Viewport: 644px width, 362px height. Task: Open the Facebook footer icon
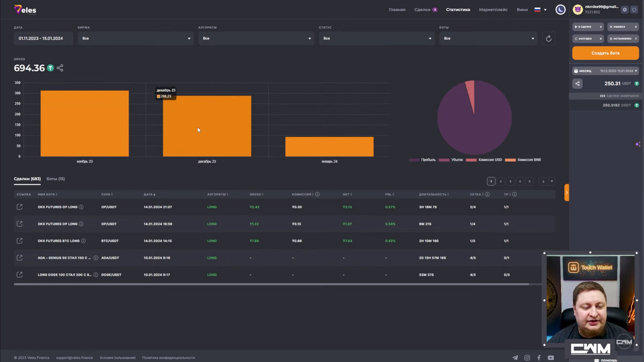[x=539, y=358]
